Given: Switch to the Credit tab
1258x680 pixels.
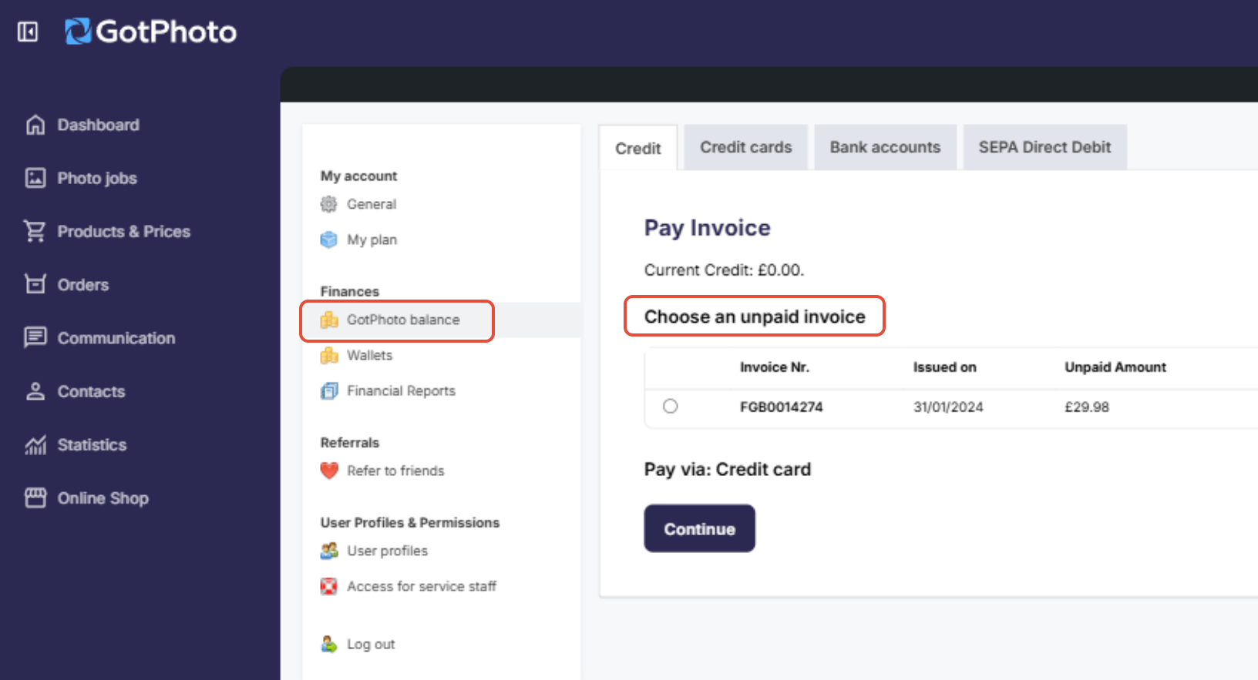Looking at the screenshot, I should [638, 148].
